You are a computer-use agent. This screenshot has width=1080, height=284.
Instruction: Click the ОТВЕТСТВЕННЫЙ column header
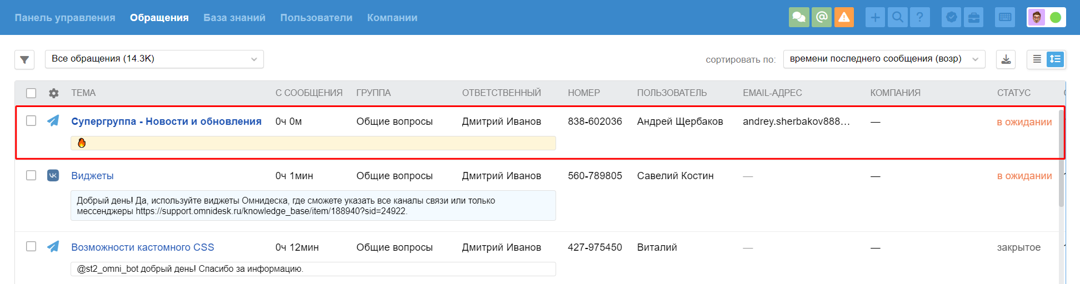(502, 93)
